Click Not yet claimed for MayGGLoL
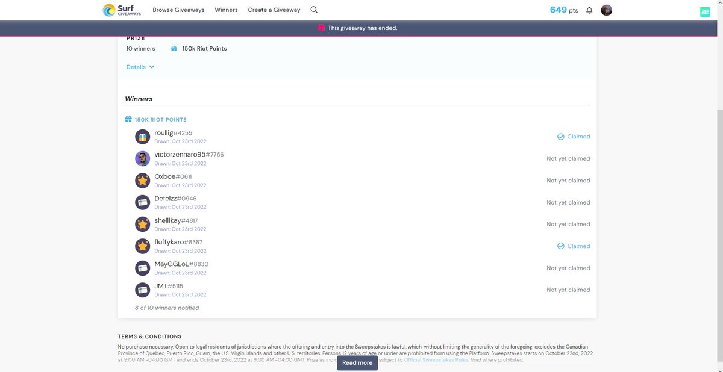This screenshot has width=723, height=372. click(568, 268)
